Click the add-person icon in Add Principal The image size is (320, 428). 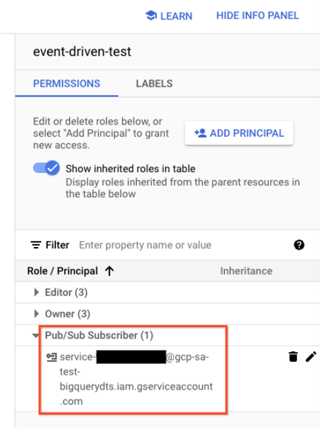coord(200,133)
